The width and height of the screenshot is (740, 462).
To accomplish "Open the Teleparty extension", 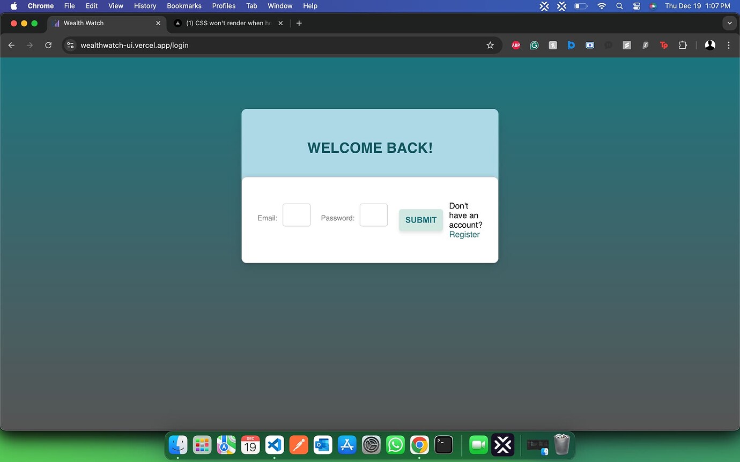I will point(664,46).
